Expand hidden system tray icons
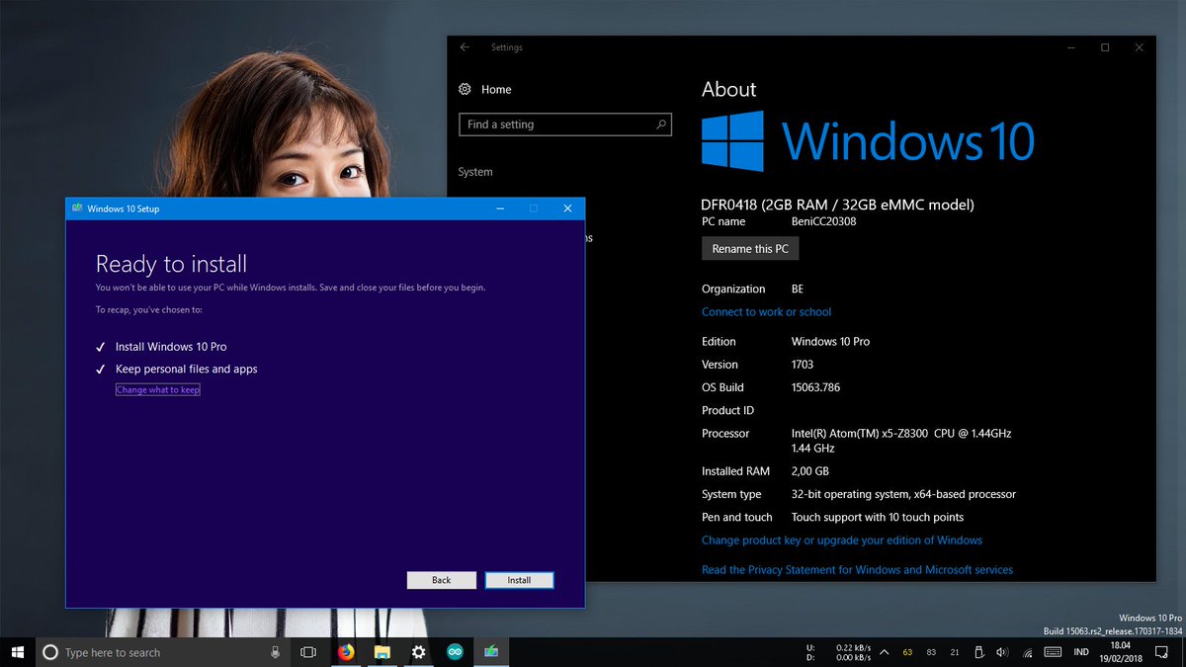This screenshot has height=667, width=1186. point(884,652)
